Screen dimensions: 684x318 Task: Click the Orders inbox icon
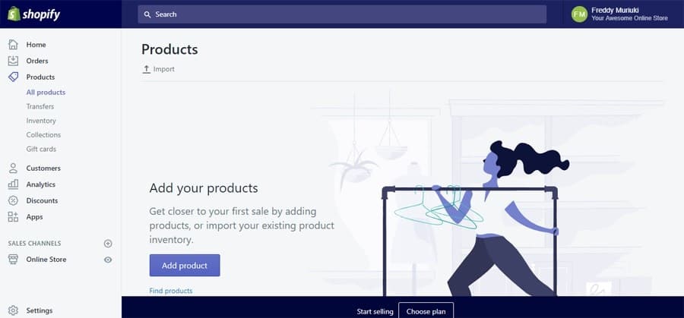[x=13, y=61]
